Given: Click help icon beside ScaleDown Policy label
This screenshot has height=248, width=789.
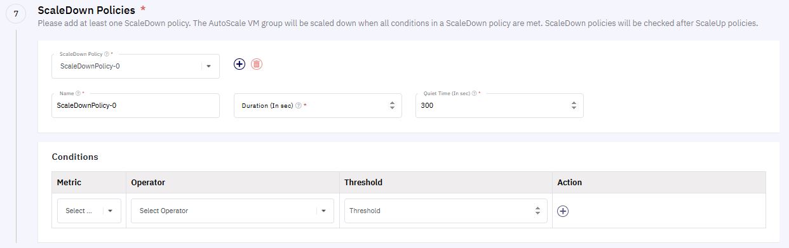Looking at the screenshot, I should [x=106, y=54].
